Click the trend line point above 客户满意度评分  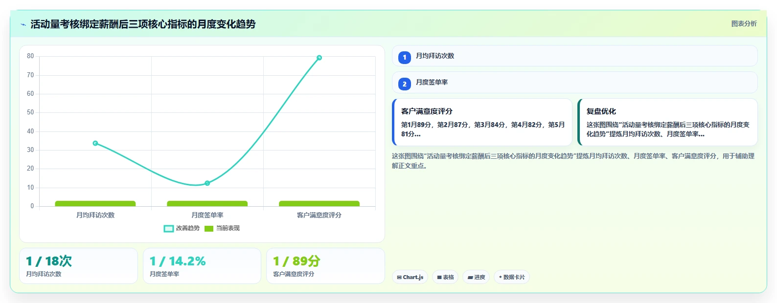click(x=319, y=58)
